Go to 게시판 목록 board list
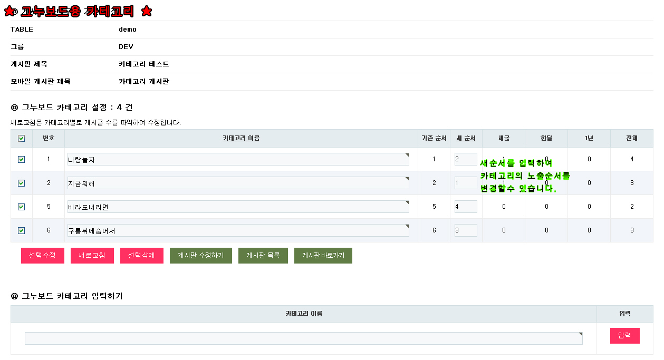Screen dimensions: 664x360 coord(263,256)
